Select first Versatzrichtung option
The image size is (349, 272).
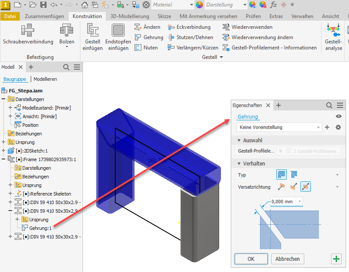281,186
